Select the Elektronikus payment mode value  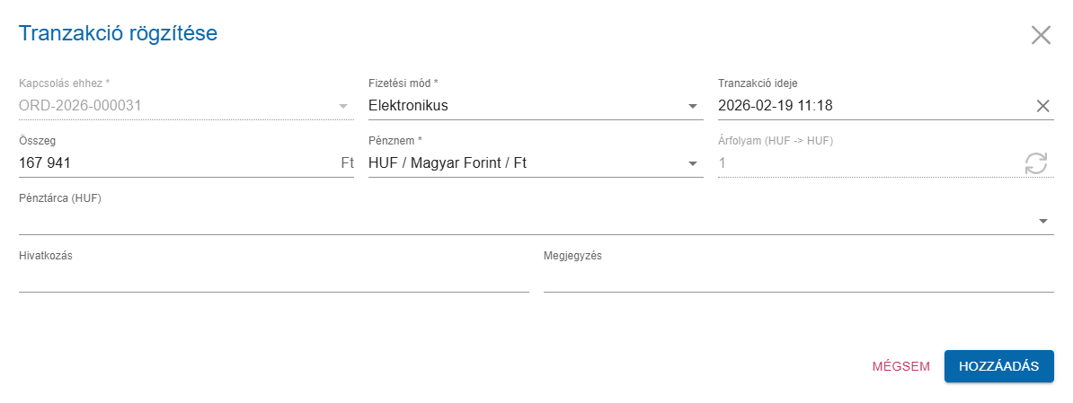click(x=409, y=106)
